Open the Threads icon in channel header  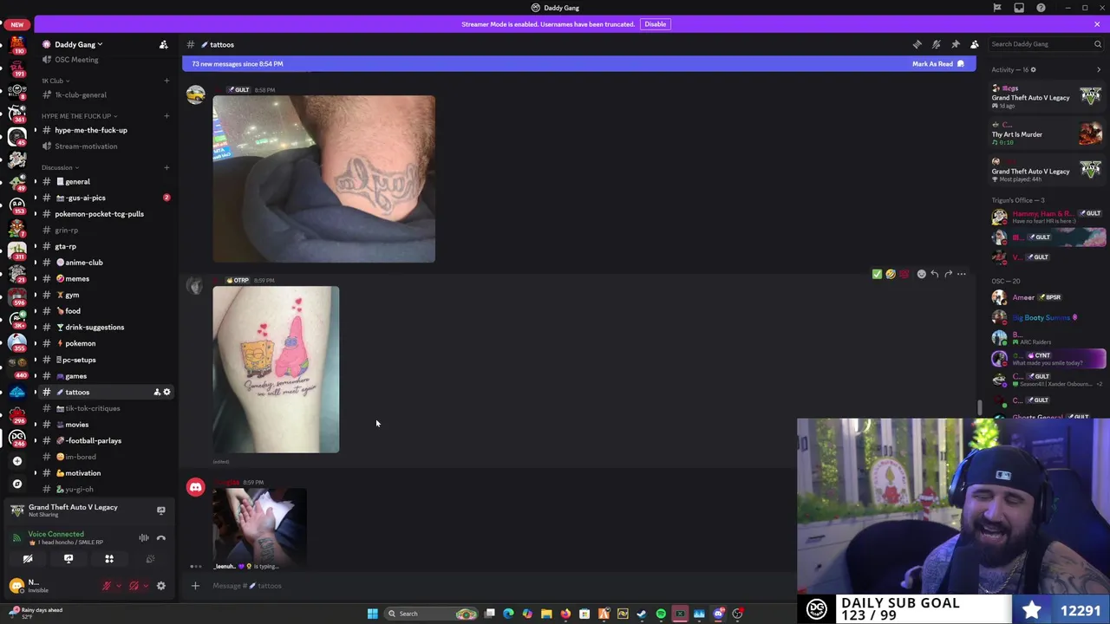click(917, 44)
